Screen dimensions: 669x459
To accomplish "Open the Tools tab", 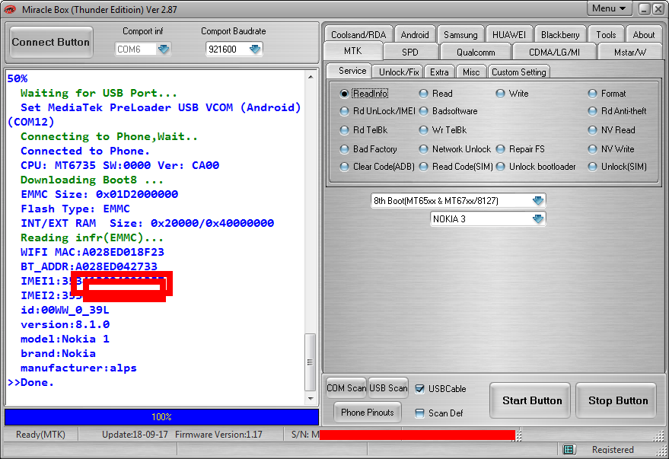I will (x=606, y=34).
